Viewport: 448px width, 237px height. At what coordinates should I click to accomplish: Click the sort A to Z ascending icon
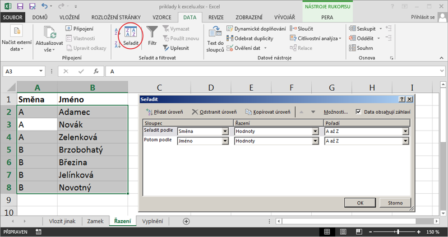tap(117, 31)
